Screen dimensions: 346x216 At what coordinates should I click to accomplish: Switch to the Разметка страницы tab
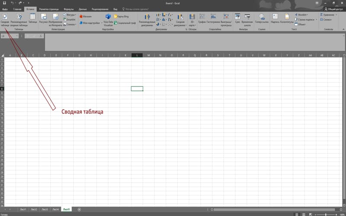tap(49, 9)
